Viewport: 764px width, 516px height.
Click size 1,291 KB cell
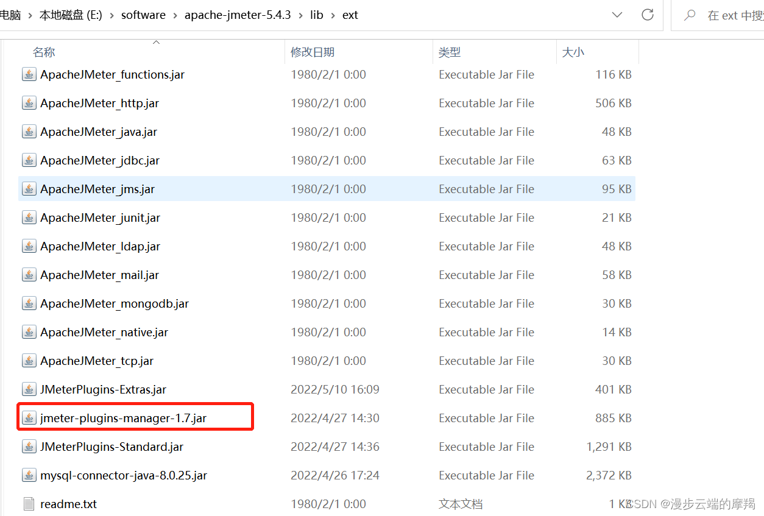tap(609, 447)
